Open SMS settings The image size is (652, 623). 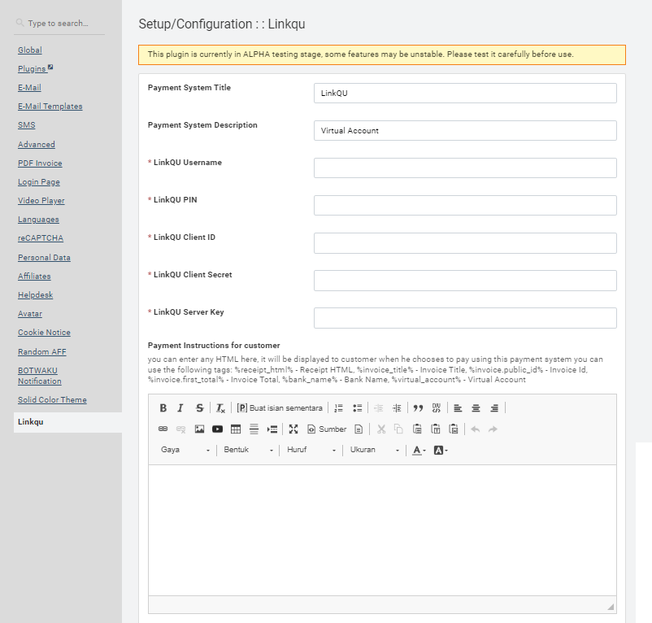coord(27,124)
